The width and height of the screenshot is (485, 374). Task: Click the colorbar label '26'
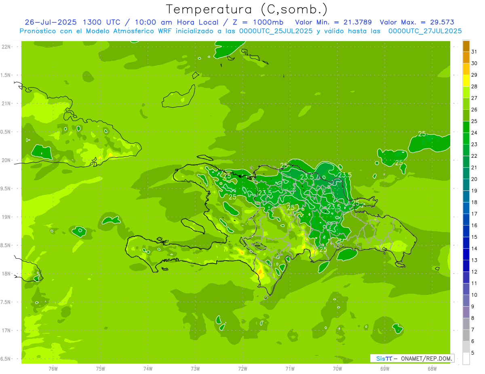(474, 110)
